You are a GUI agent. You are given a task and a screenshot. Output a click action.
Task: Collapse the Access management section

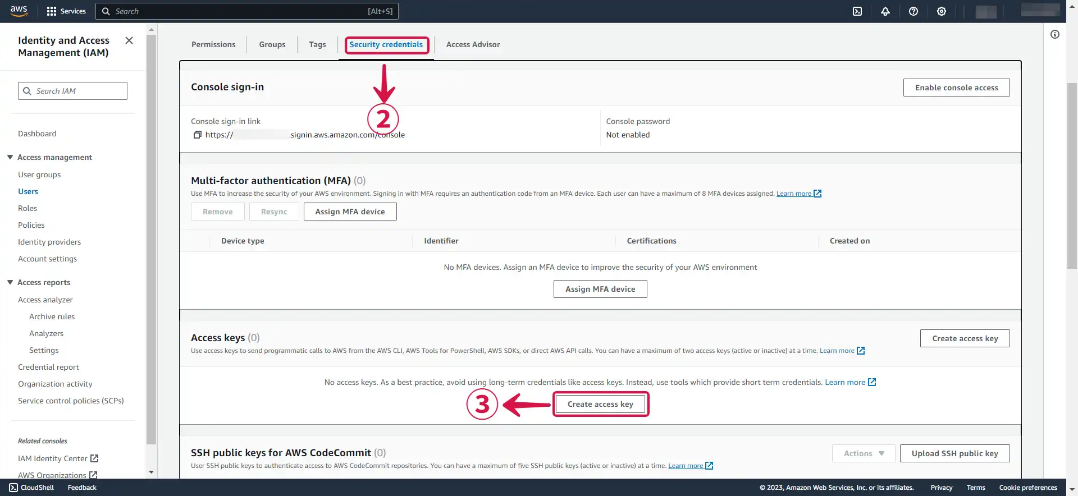pos(10,157)
